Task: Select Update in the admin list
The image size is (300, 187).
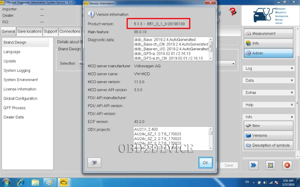Action: coord(10,61)
